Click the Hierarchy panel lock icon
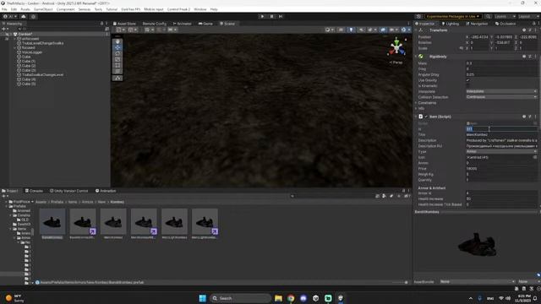Screen dimensions: 541x304 (x=101, y=24)
